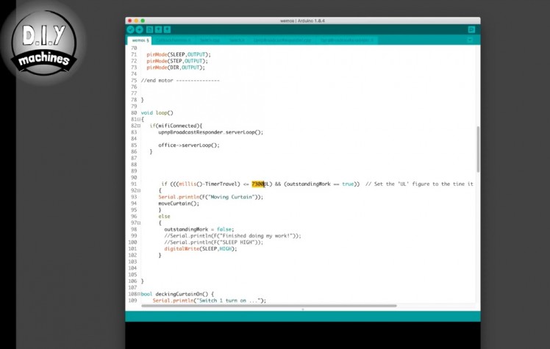550x349 pixels.
Task: Collapse the if block fold at line 82
Action: (x=138, y=126)
